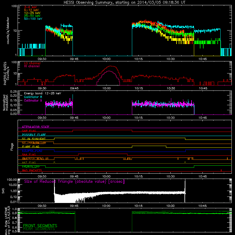Click the SC_IN_SUNLIGHT flag label
The image size is (235, 235).
tap(34, 139)
